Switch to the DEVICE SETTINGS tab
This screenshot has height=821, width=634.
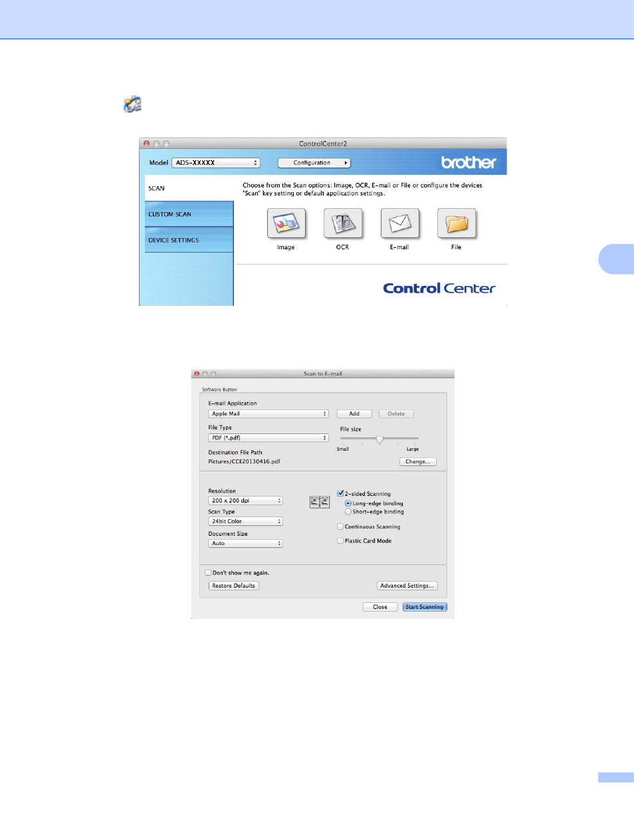[x=189, y=240]
